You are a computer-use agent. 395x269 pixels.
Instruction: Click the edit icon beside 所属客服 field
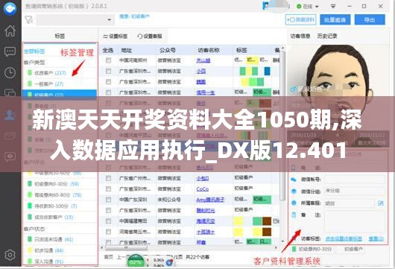coord(381,203)
